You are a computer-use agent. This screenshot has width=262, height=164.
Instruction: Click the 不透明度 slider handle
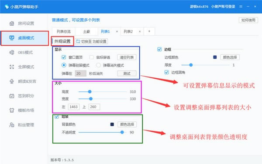point(122,132)
